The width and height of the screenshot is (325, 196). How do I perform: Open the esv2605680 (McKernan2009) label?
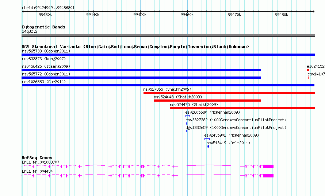click(213, 112)
